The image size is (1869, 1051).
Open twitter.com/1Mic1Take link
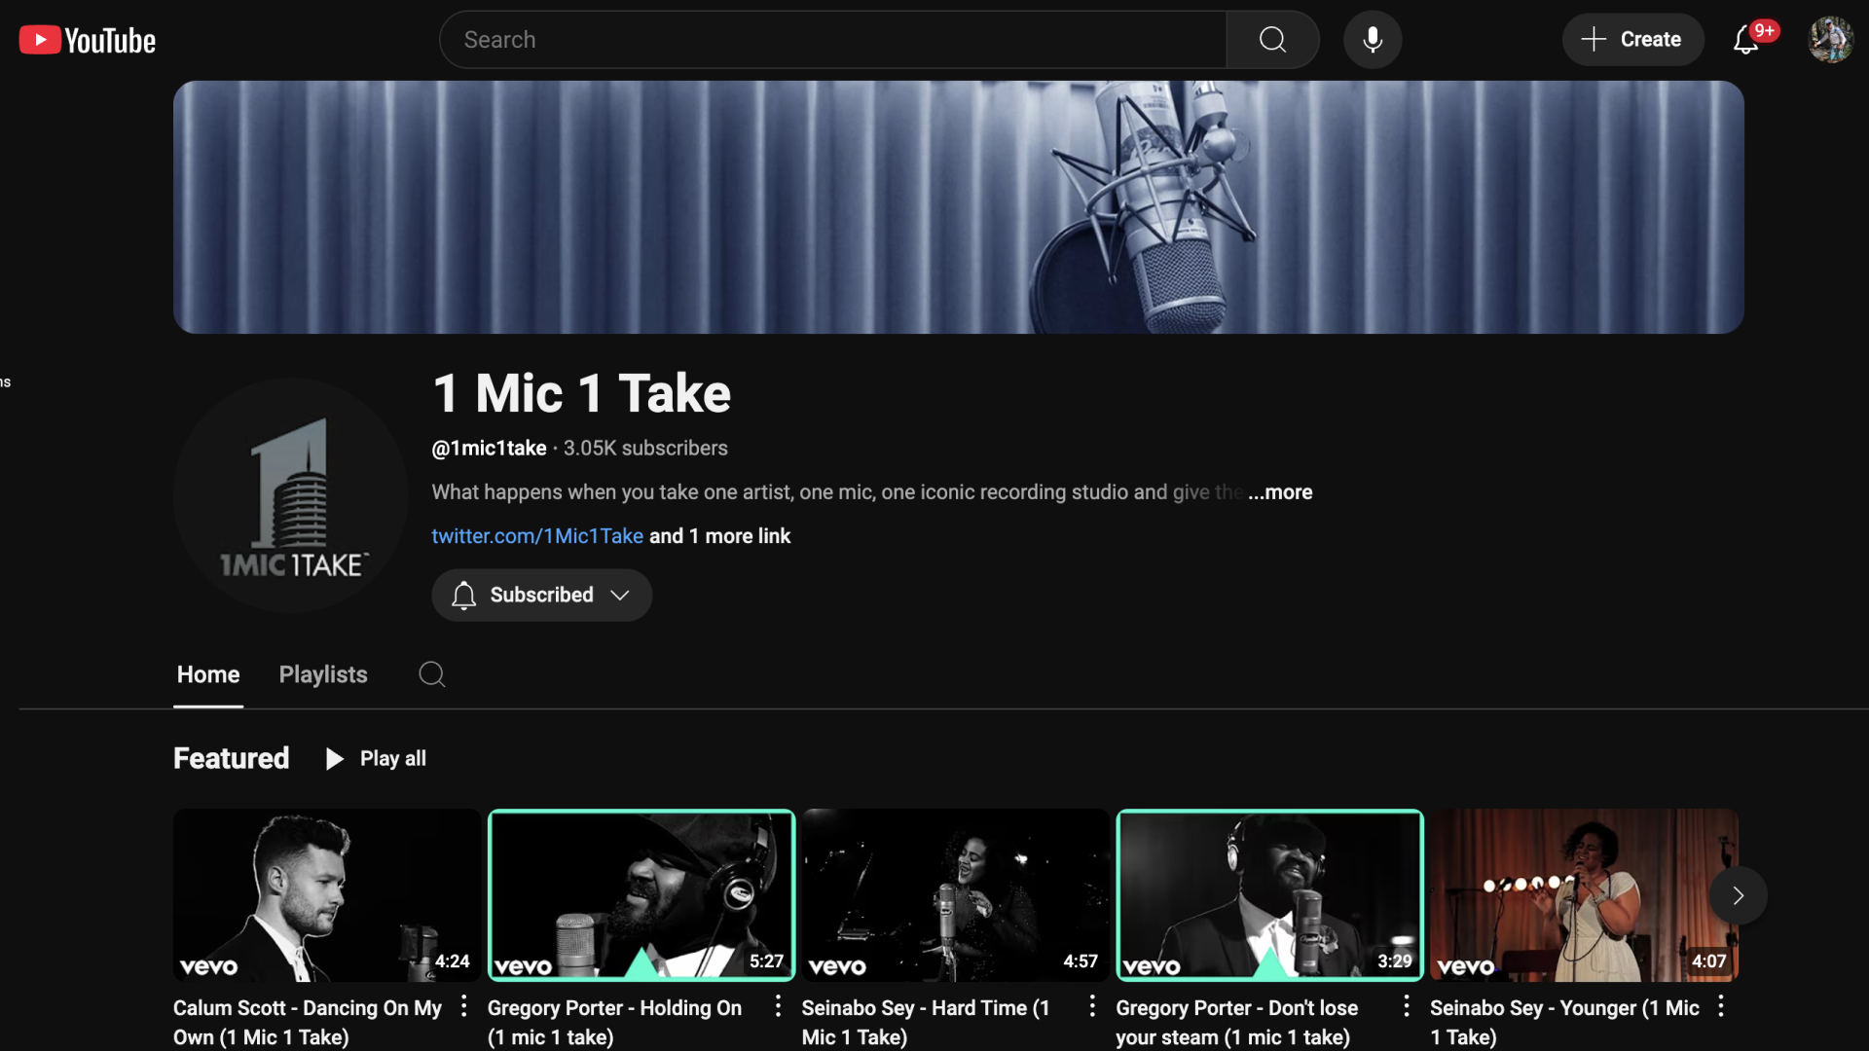coord(537,536)
